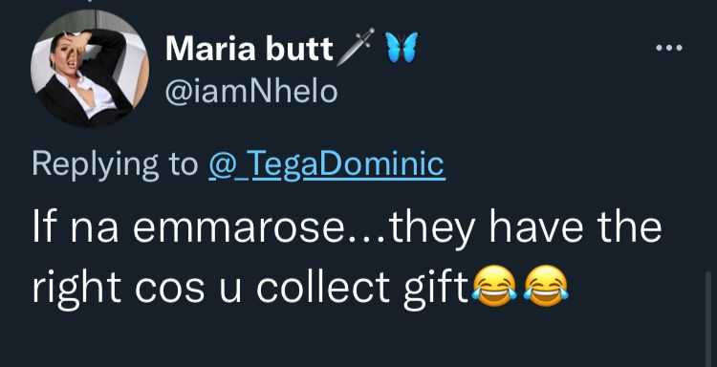
Task: Open the @iamNhelo handle
Action: [251, 91]
